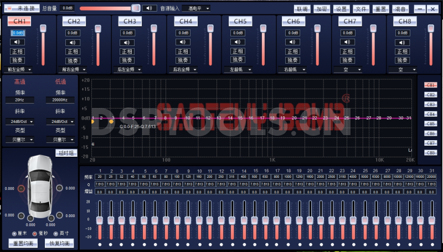The width and height of the screenshot is (443, 252).
Task: Open CH5 output type dropdown 左超低
Action: point(238,69)
